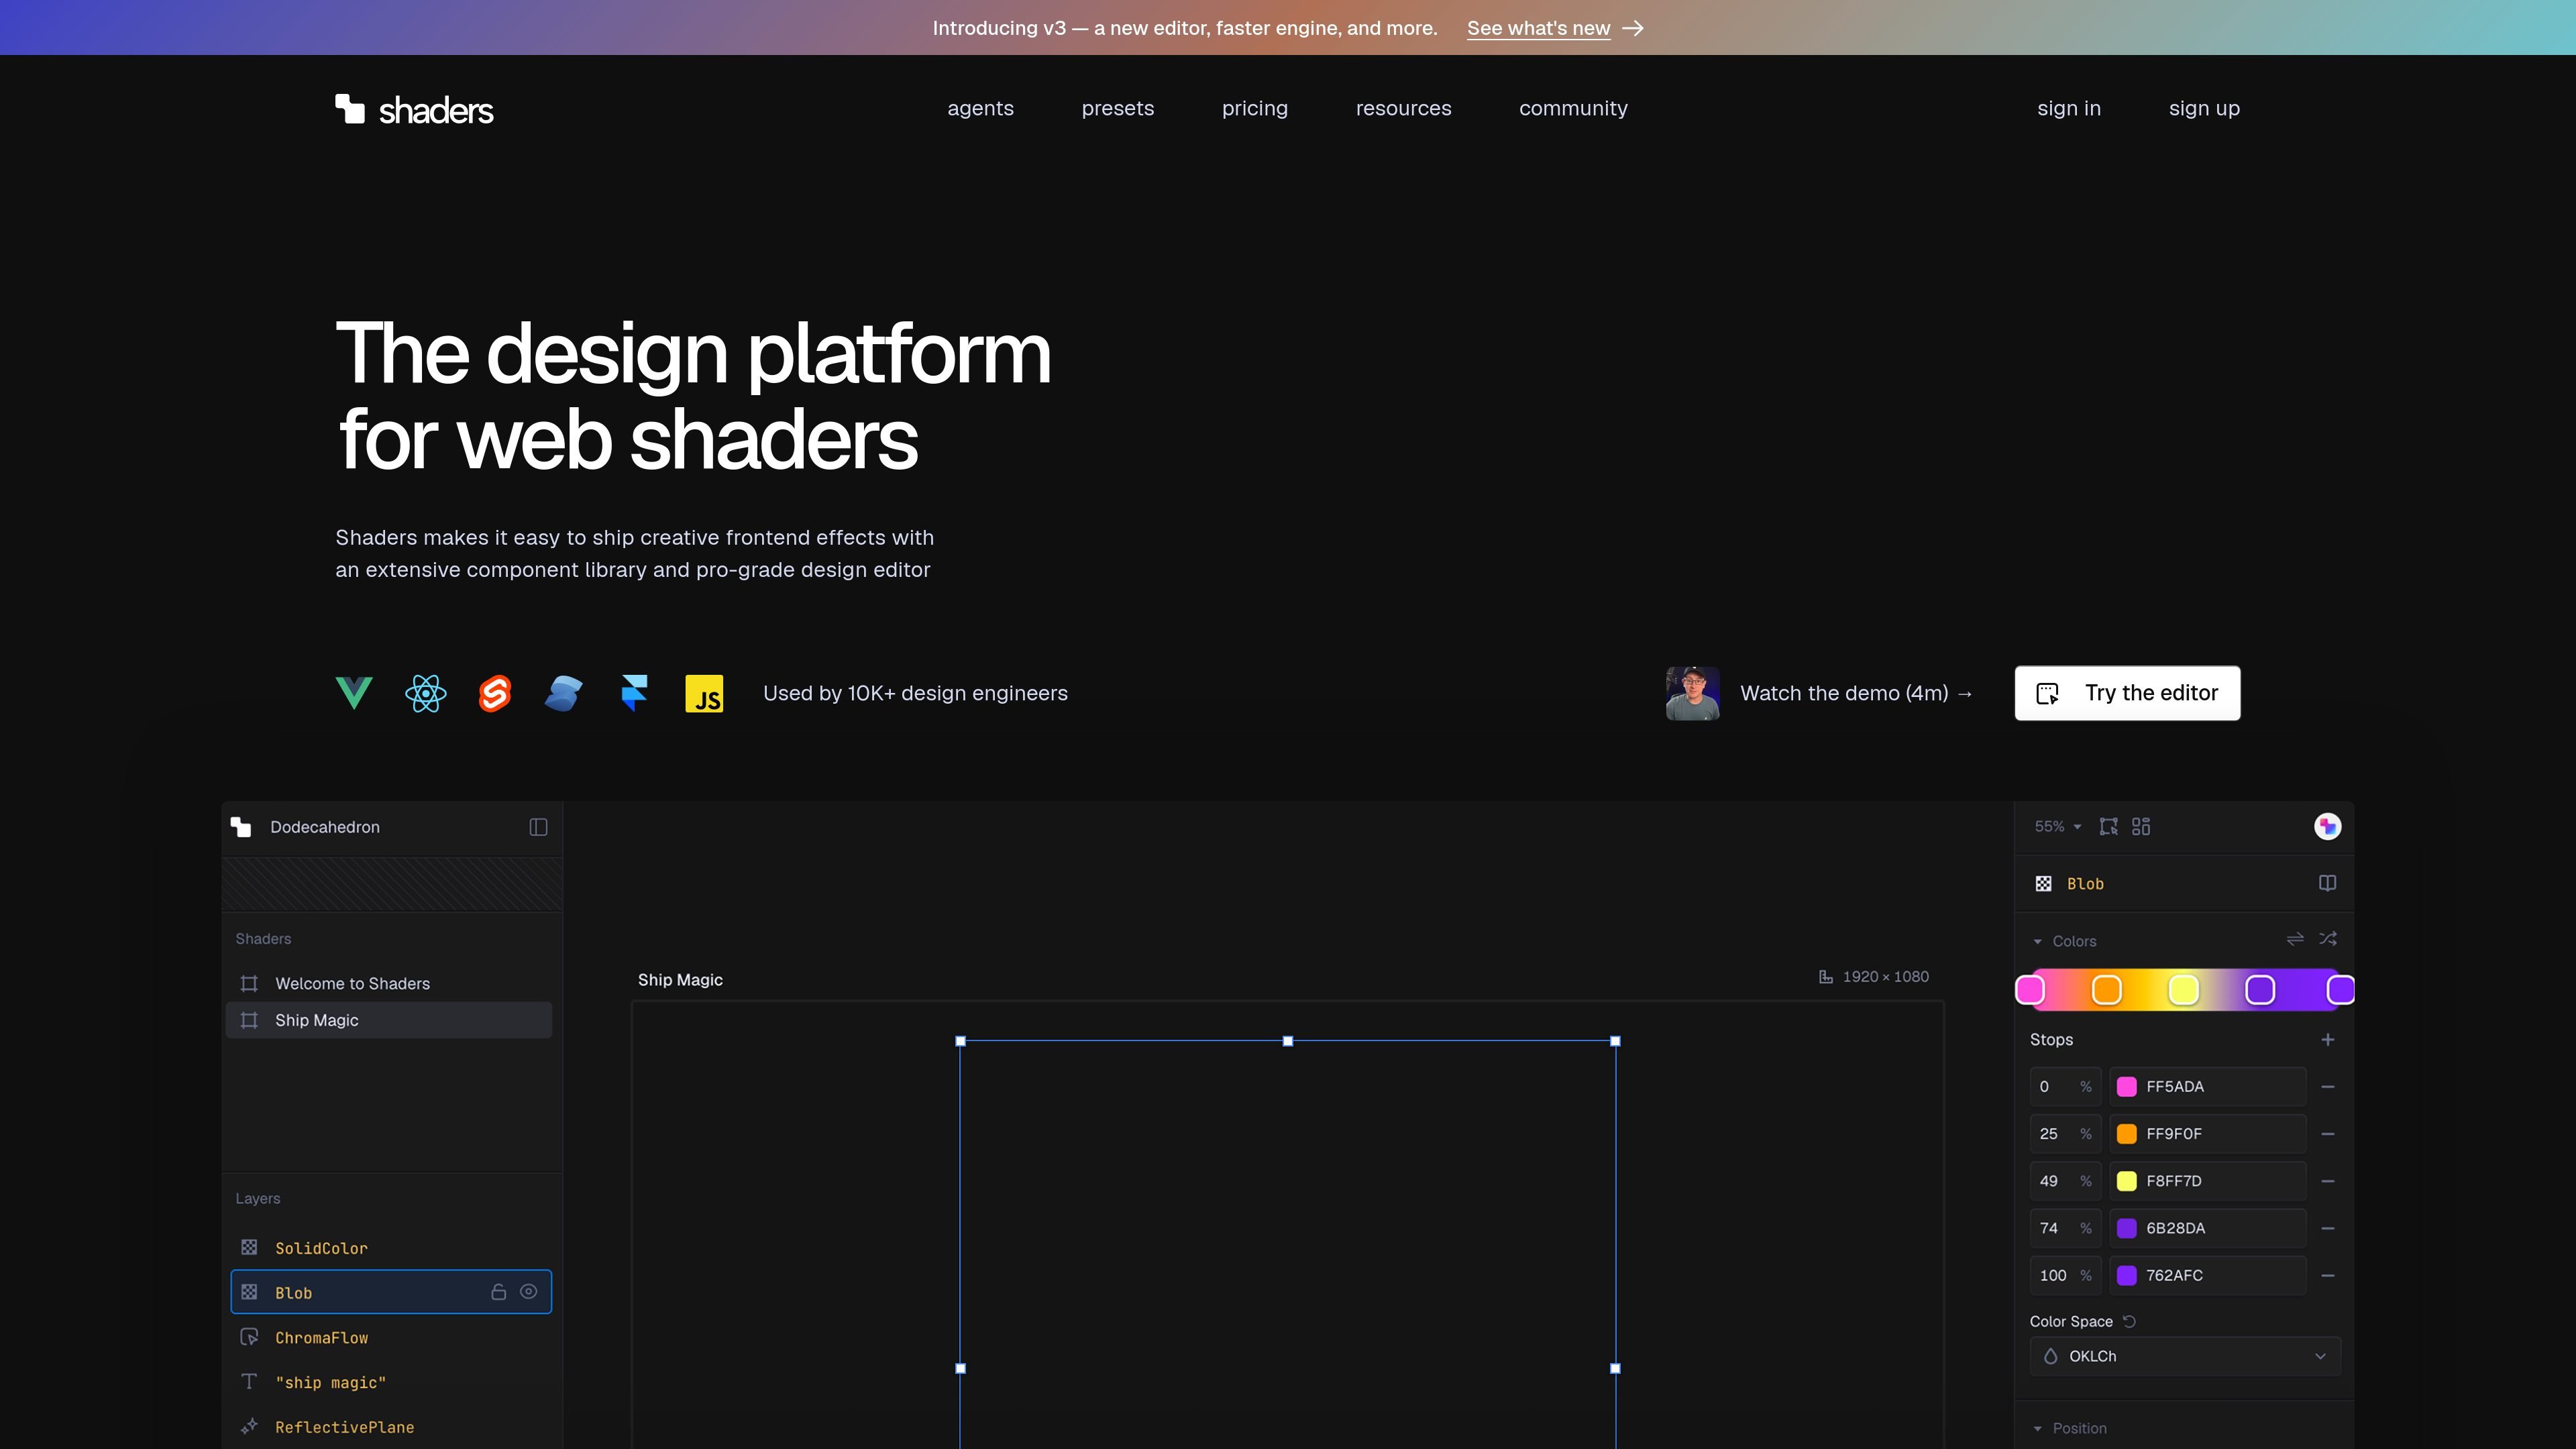Click the Try the editor button
This screenshot has width=2576, height=1449.
point(2127,693)
